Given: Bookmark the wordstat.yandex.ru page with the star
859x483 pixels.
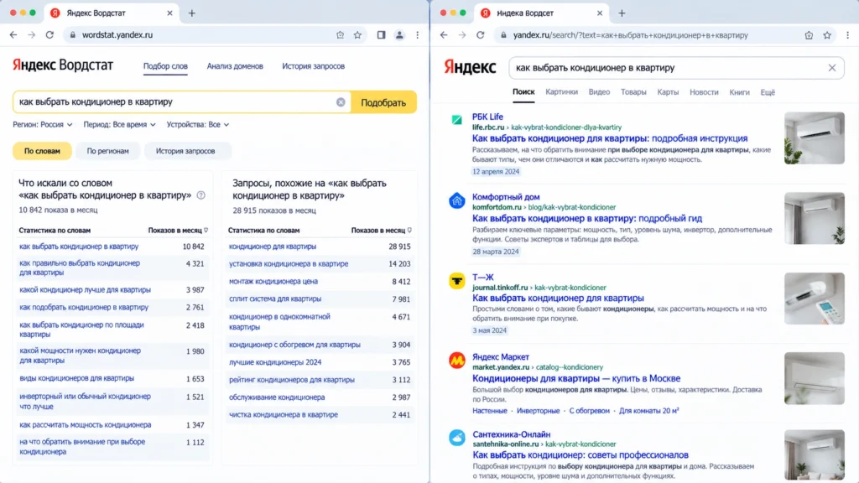Looking at the screenshot, I should click(x=357, y=34).
